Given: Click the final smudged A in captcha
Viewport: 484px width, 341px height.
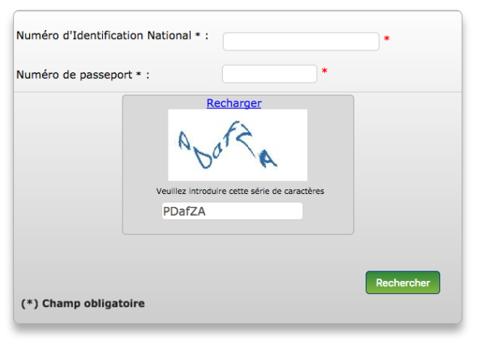Looking at the screenshot, I should [267, 158].
